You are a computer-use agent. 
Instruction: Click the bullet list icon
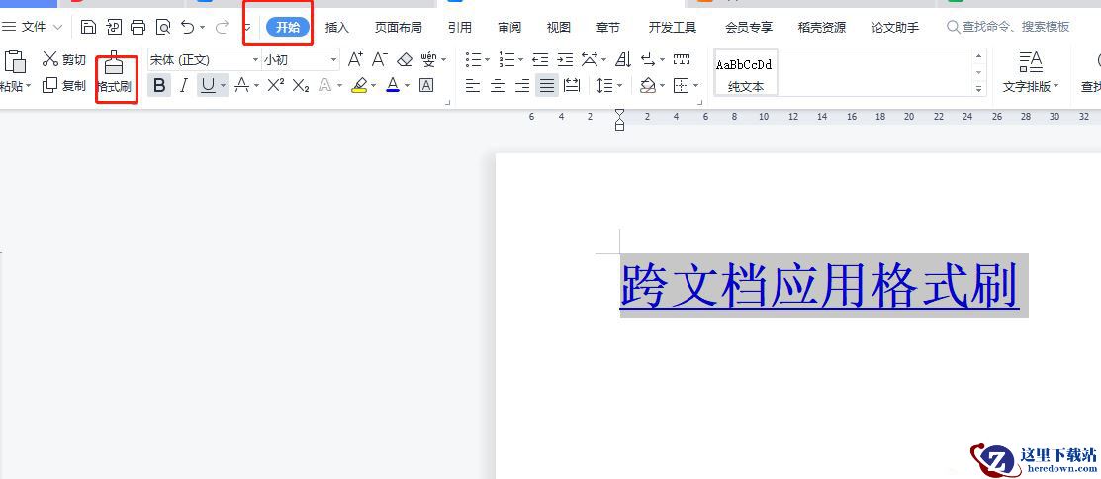474,59
